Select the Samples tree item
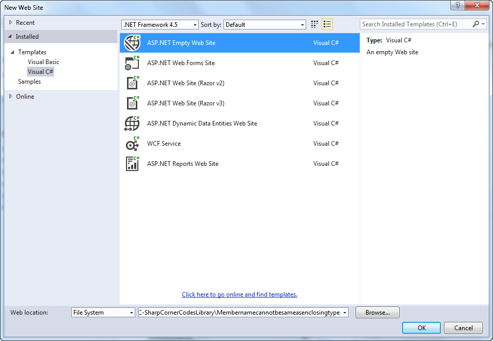Screen dimensions: 493x341 click(x=29, y=82)
